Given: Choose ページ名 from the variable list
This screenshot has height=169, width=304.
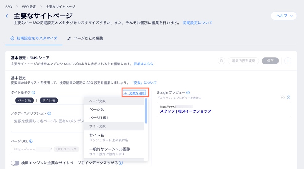Looking at the screenshot, I should pos(114,110).
